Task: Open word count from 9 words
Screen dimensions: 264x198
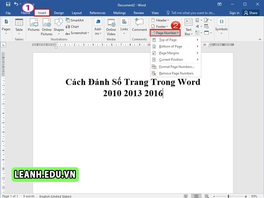Action: (29, 196)
